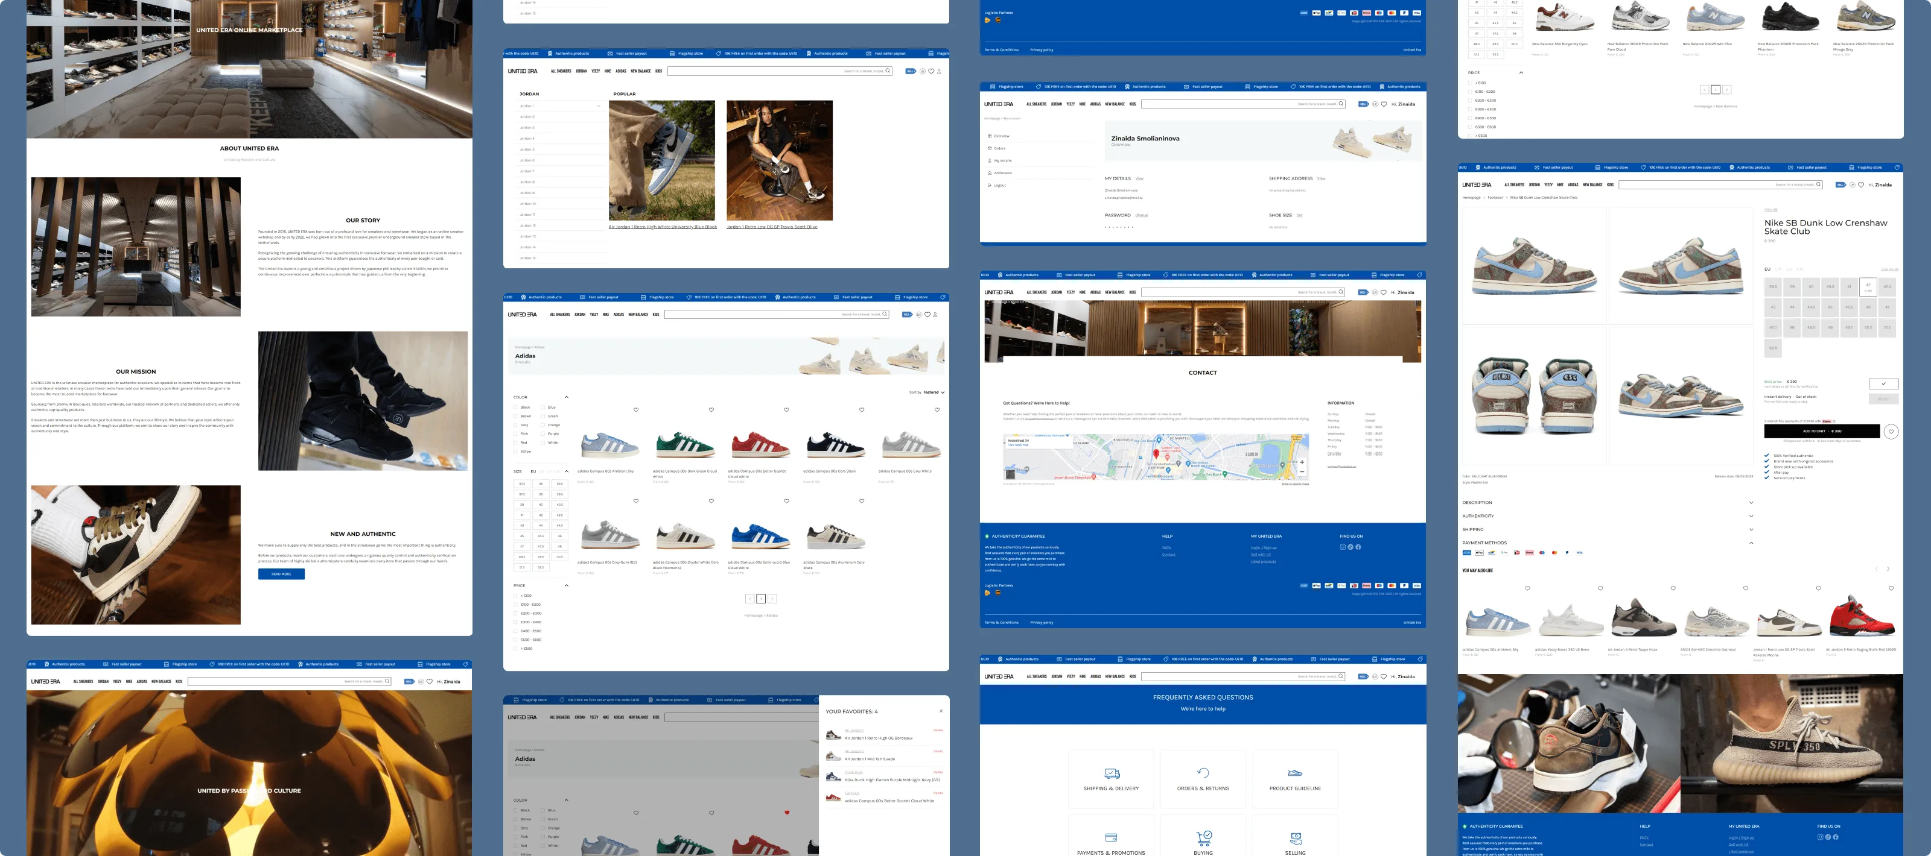Open Sort by Featured dropdown on Adidas listing
Screen dimensions: 1931x856
[x=926, y=392]
